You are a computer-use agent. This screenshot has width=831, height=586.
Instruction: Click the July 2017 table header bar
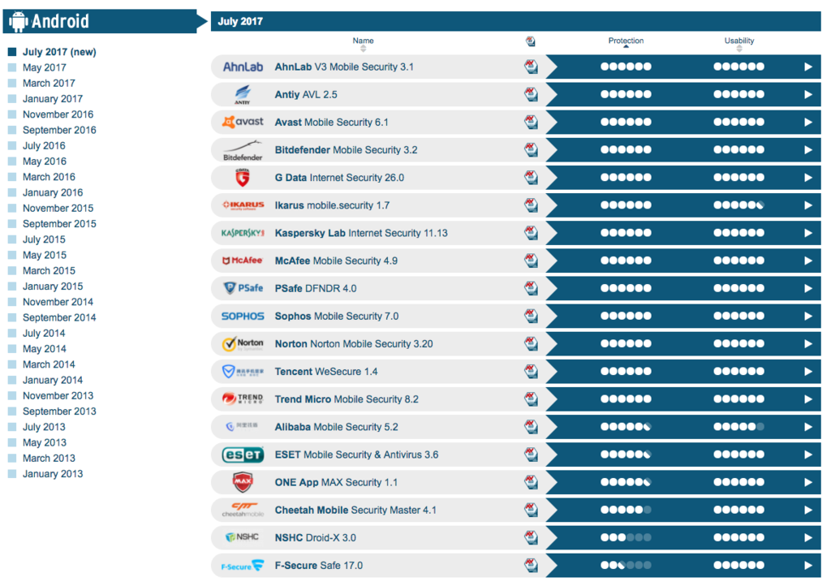point(515,21)
